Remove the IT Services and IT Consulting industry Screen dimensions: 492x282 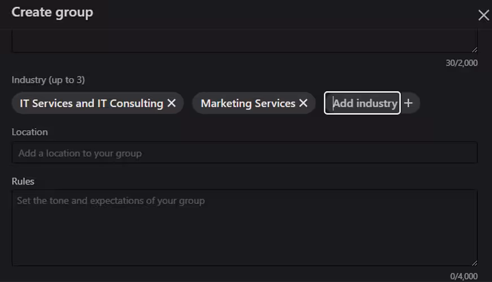click(172, 103)
